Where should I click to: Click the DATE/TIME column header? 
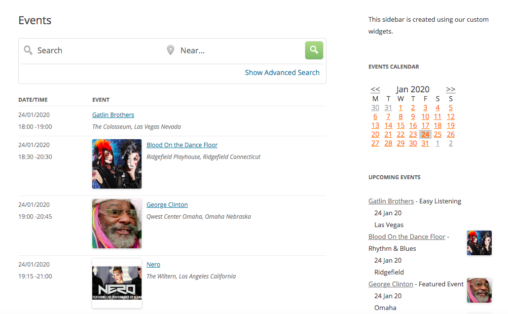33,100
